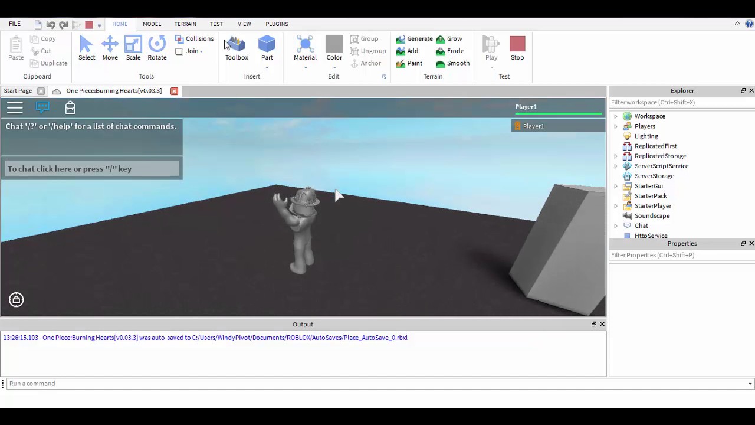Open the command bar history dropdown
755x425 pixels.
click(750, 384)
